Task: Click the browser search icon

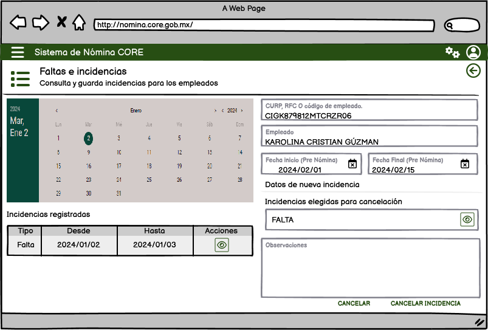Action: (450, 26)
